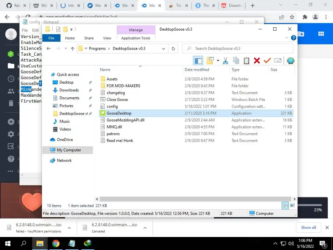
Task: Expand the folder options dropdown arrow
Action: point(218,61)
